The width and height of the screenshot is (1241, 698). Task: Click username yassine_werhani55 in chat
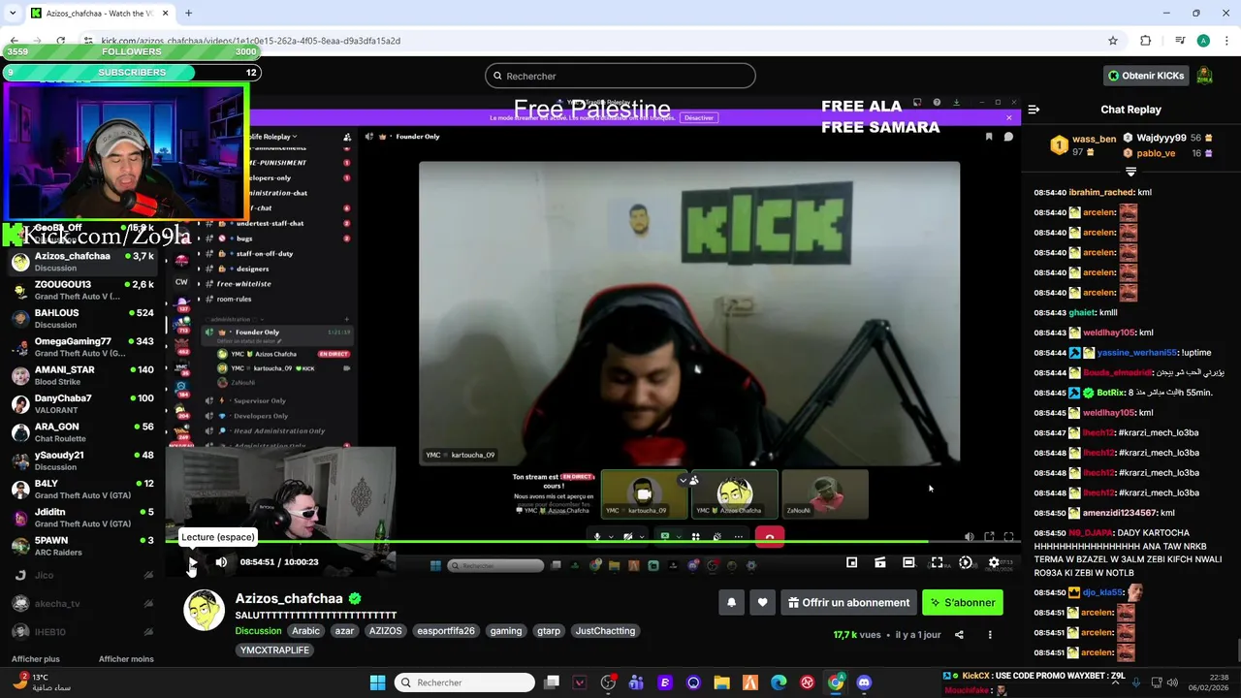tap(1137, 353)
